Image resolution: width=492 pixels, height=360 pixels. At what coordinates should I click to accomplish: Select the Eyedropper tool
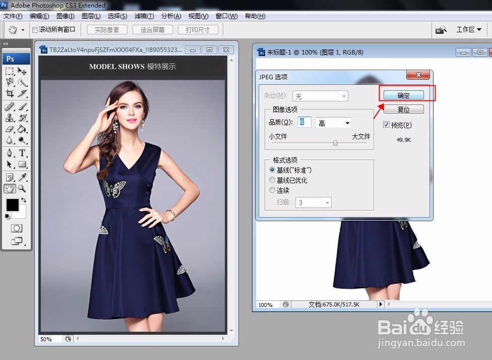tap(22, 177)
